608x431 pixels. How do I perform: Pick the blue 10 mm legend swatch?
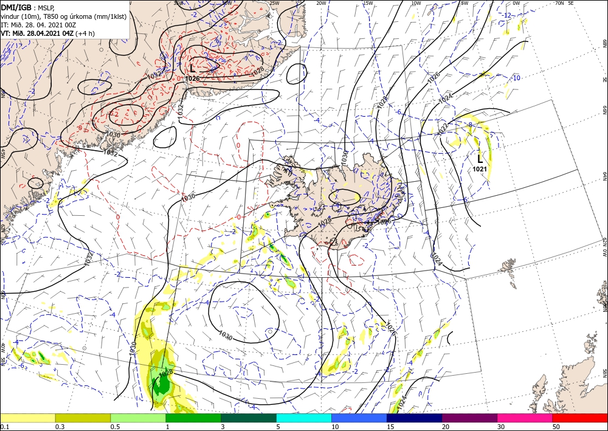(359, 418)
